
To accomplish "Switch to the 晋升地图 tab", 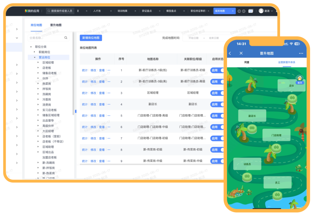I will [56, 25].
